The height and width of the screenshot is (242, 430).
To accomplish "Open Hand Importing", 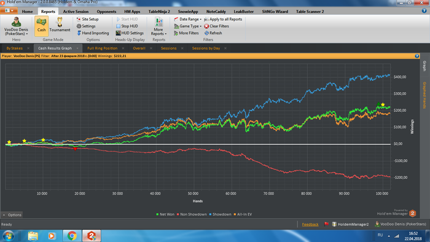I will (x=93, y=33).
